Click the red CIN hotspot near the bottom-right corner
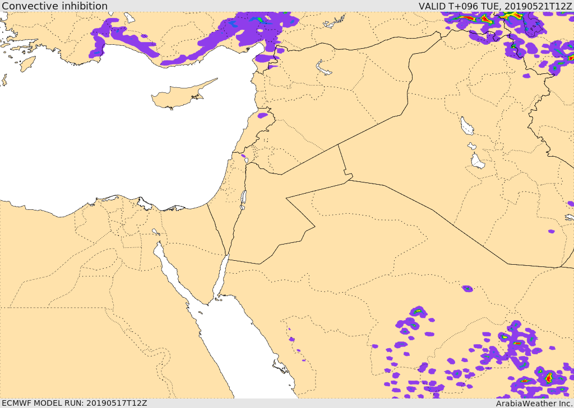The height and width of the screenshot is (408, 574). click(548, 377)
